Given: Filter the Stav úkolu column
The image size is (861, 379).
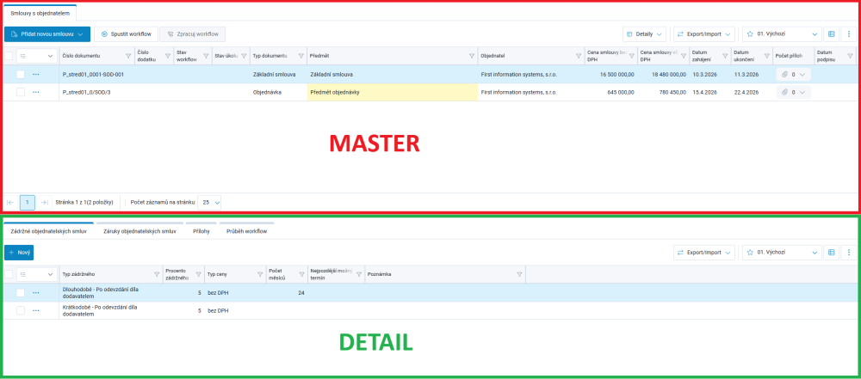Looking at the screenshot, I should point(244,56).
